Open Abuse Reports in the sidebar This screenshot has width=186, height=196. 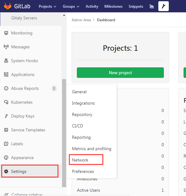point(25,88)
